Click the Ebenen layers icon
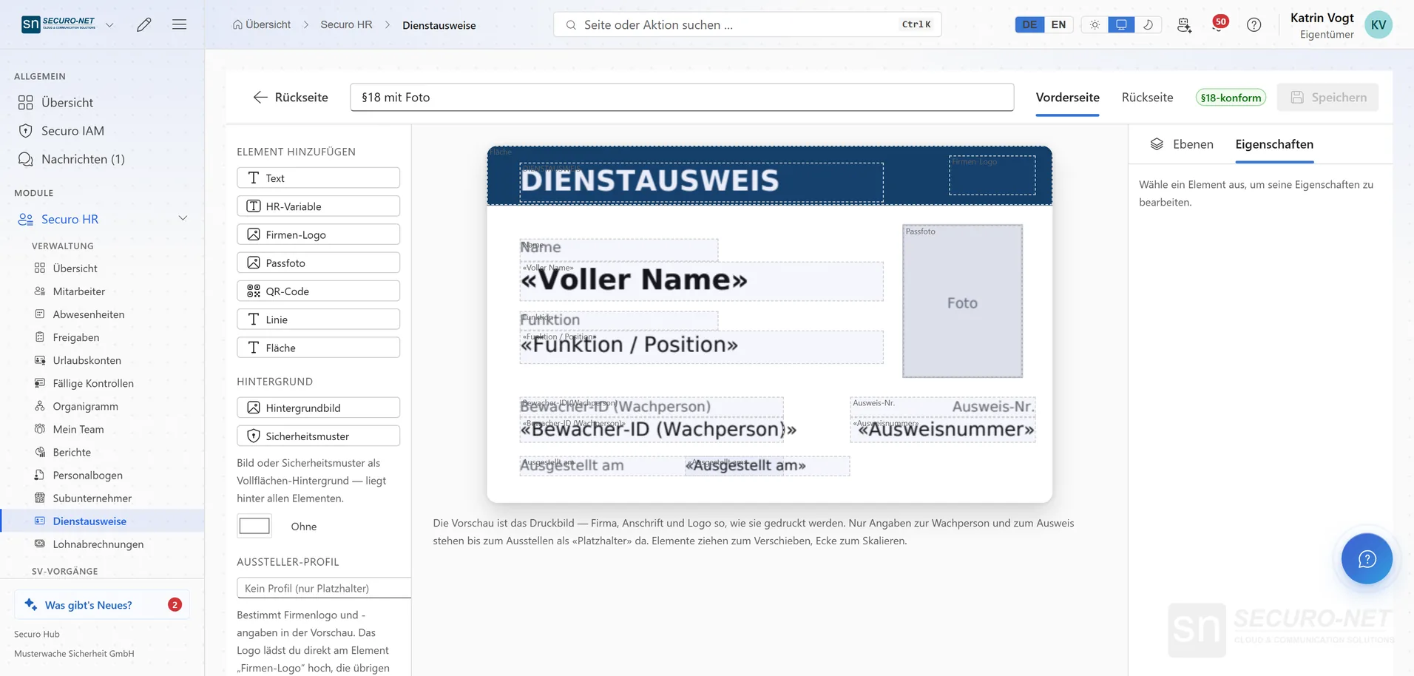 click(x=1157, y=144)
